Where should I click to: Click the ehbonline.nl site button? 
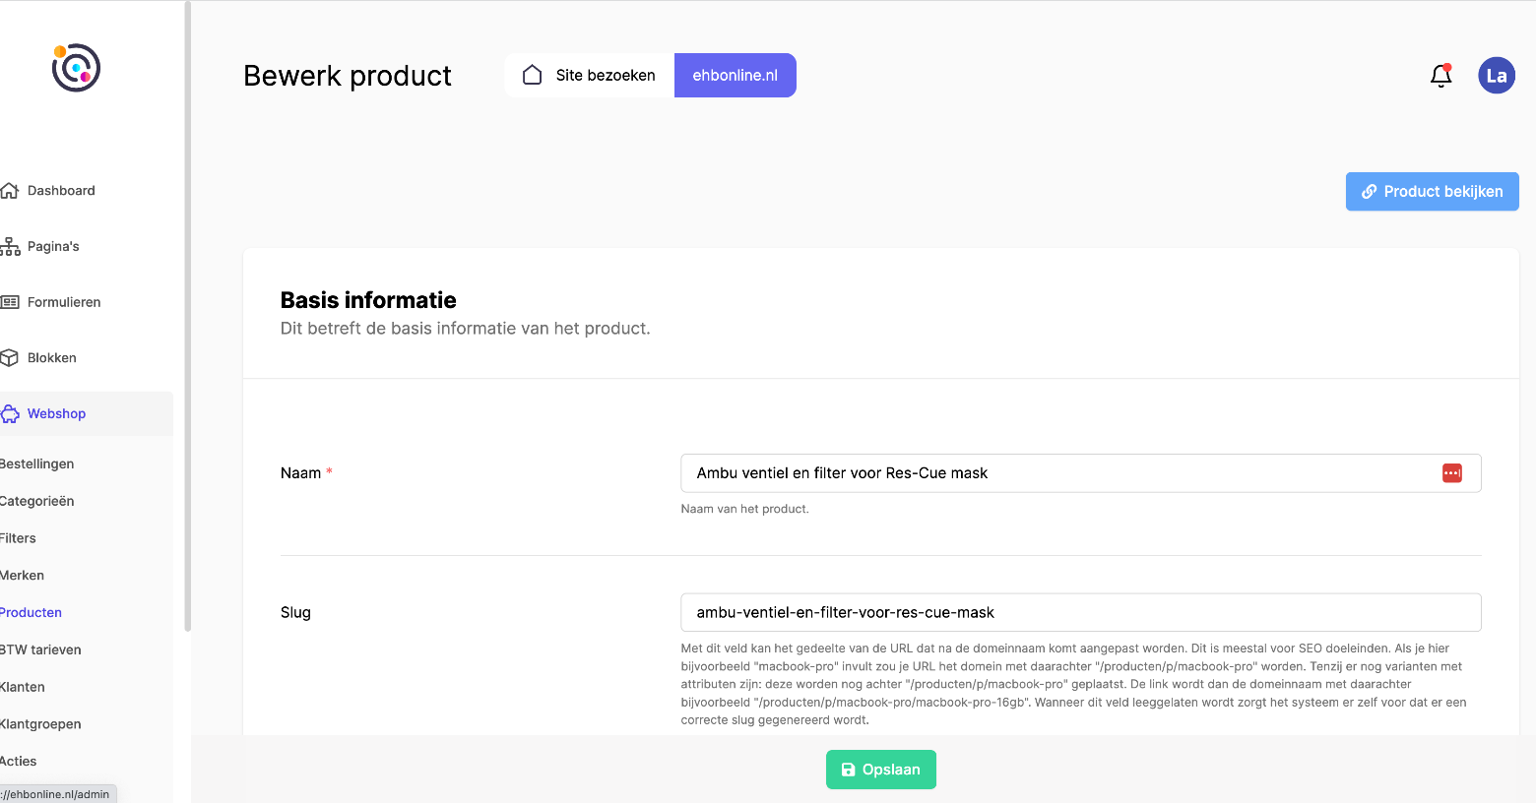(x=735, y=76)
